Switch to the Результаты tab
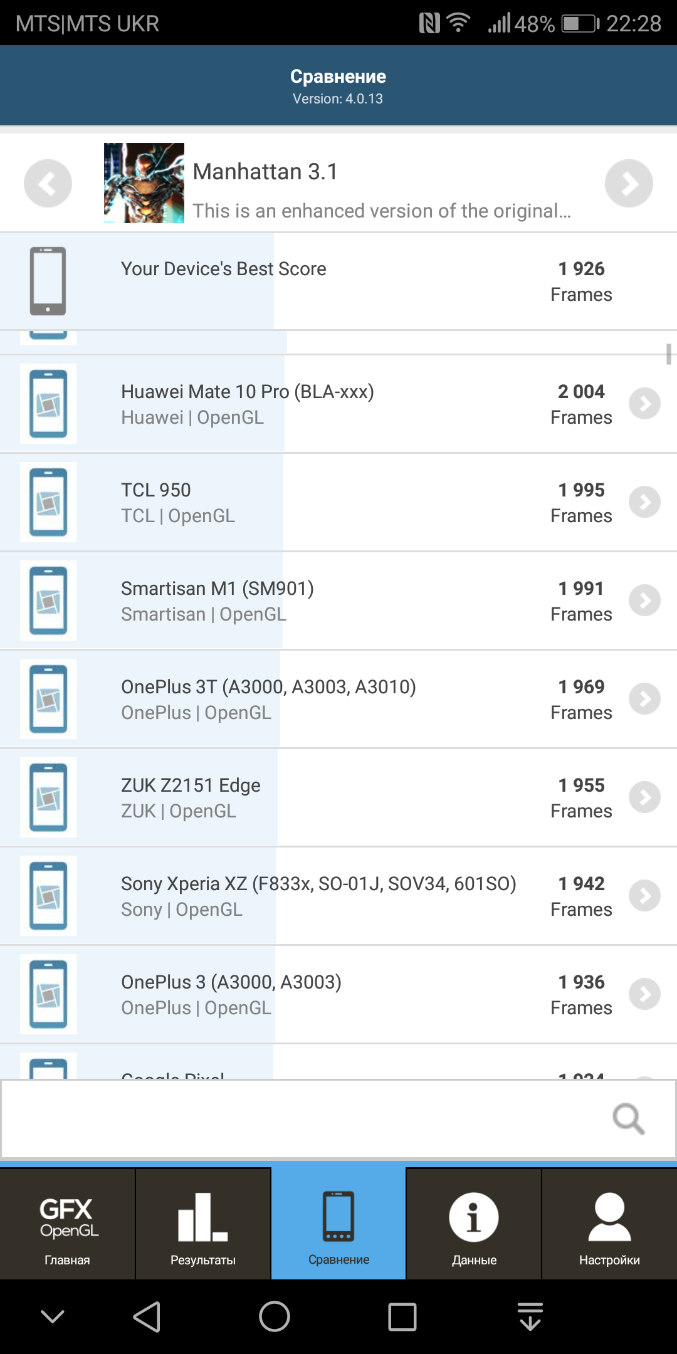677x1354 pixels. pyautogui.click(x=203, y=1224)
